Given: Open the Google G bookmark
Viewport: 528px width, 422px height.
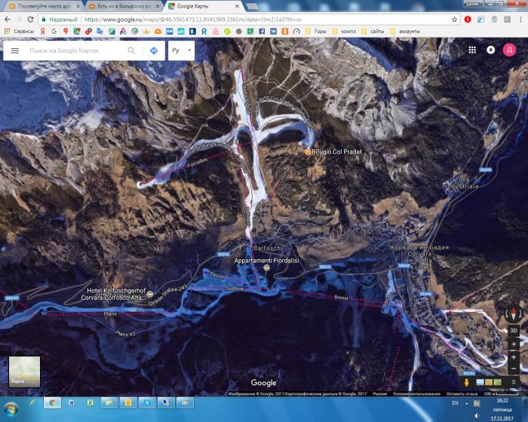Looking at the screenshot, I should pyautogui.click(x=54, y=32).
